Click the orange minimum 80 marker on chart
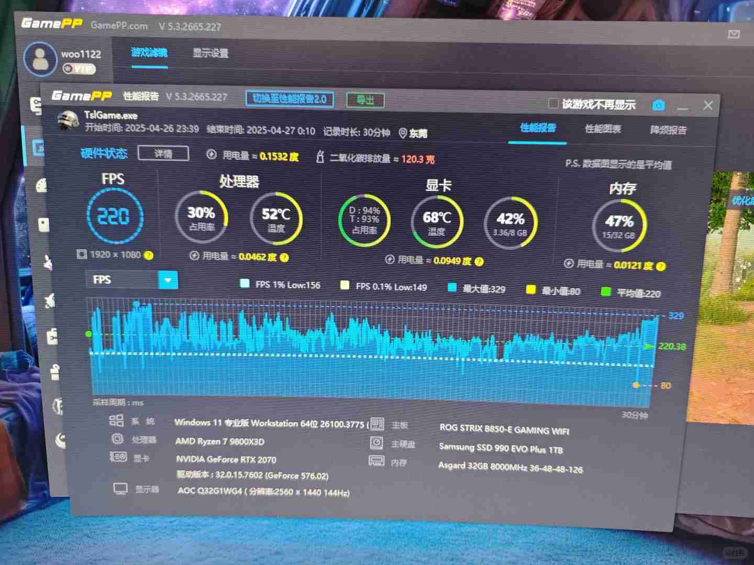 [636, 385]
